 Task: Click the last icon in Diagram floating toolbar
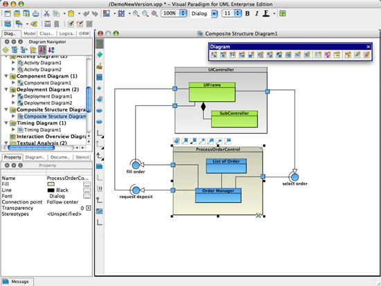coord(366,55)
